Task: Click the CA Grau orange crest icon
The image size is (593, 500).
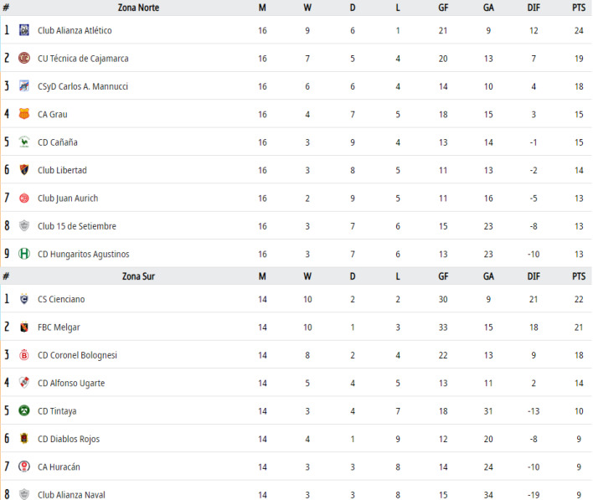Action: 24,114
